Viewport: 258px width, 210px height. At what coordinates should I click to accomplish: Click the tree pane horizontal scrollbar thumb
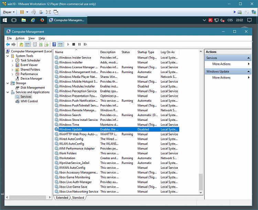point(28,197)
